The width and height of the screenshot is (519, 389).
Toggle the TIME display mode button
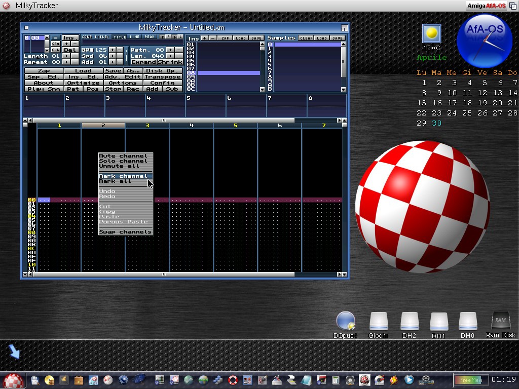134,37
